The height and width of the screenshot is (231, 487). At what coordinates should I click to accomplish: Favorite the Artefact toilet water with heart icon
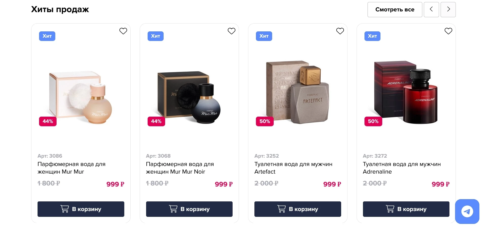[340, 31]
